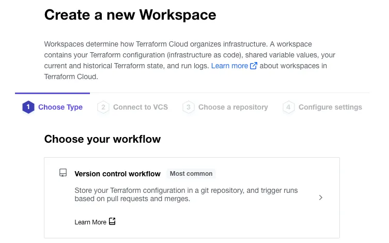Click the documentation icon next to Learn More
This screenshot has width=389, height=243.
(x=112, y=222)
